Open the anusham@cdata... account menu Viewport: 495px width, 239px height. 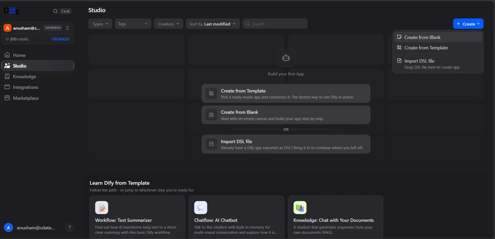pyautogui.click(x=30, y=228)
